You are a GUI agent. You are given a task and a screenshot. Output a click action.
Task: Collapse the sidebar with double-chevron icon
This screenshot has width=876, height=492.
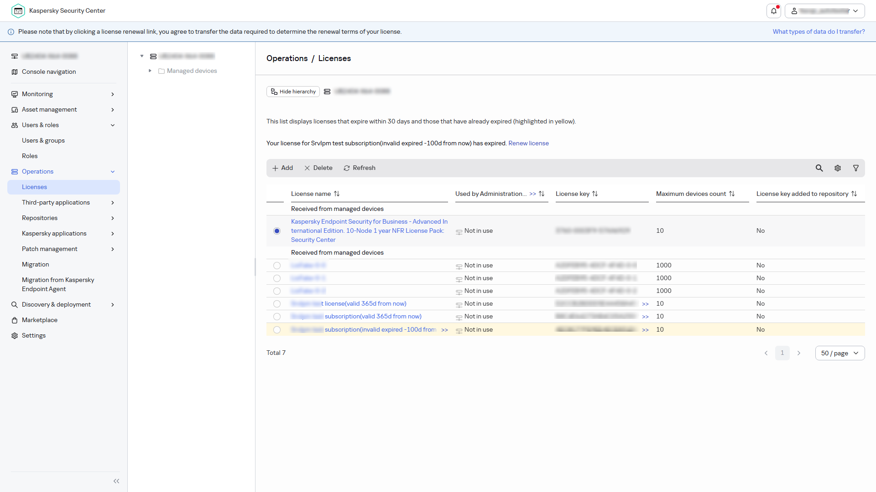(116, 481)
